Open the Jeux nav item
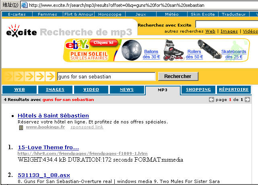258x185 pixels. [141, 14]
